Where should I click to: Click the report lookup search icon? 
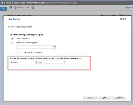(x=54, y=47)
